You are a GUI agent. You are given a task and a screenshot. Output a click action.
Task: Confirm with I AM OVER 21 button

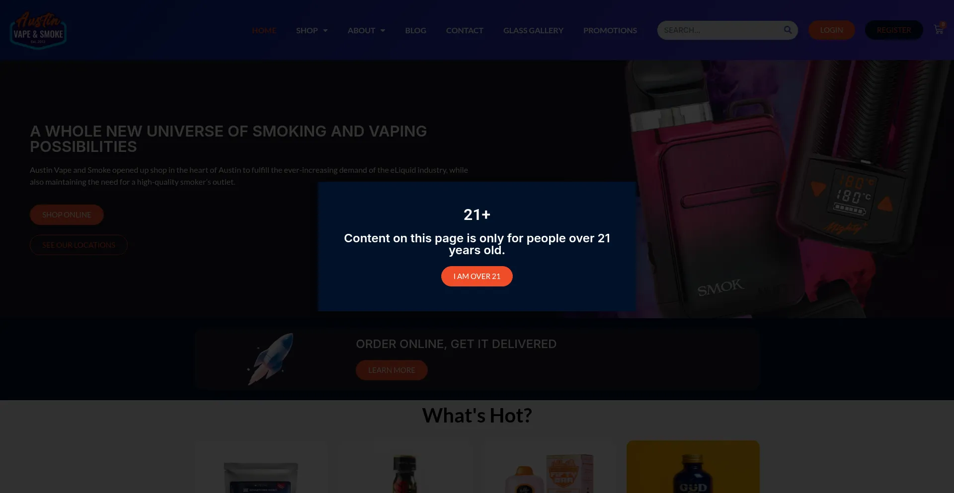[477, 276]
